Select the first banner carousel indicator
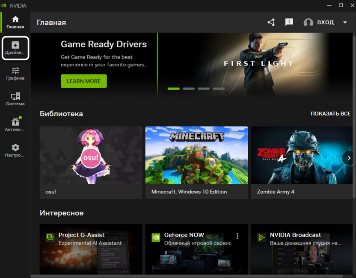Screen dimensions: 356x278 pos(173,89)
